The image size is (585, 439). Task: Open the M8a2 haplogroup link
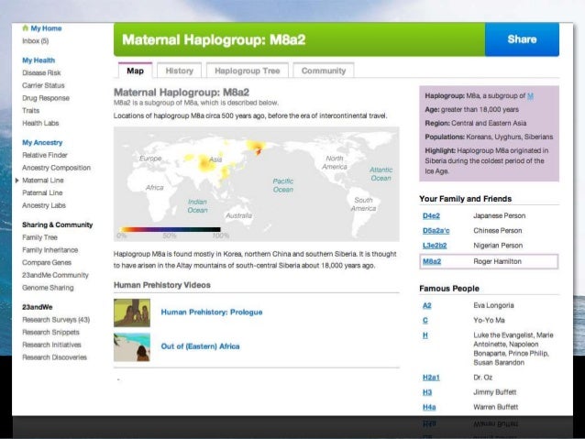point(432,261)
